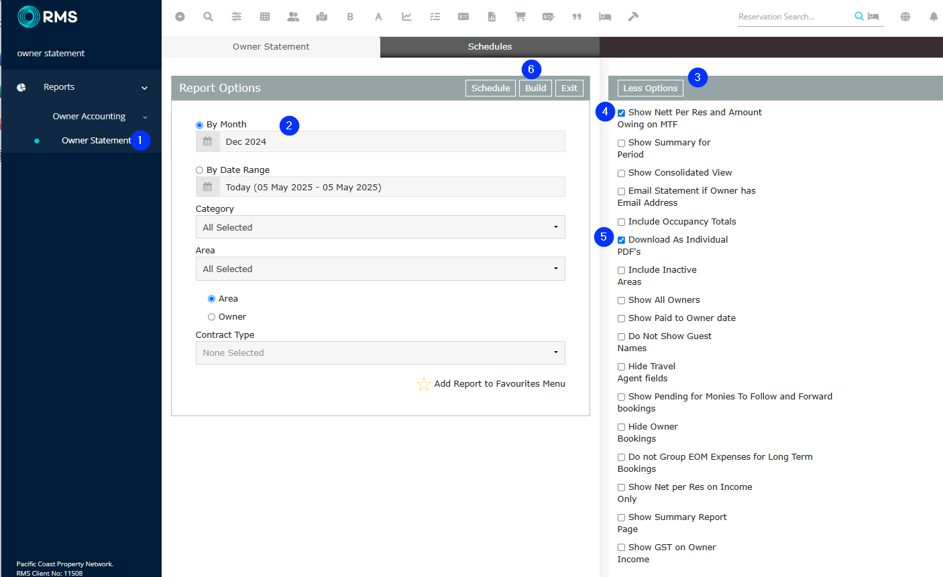Switch to the Schedules tab
Screen dimensions: 943x577
490,47
